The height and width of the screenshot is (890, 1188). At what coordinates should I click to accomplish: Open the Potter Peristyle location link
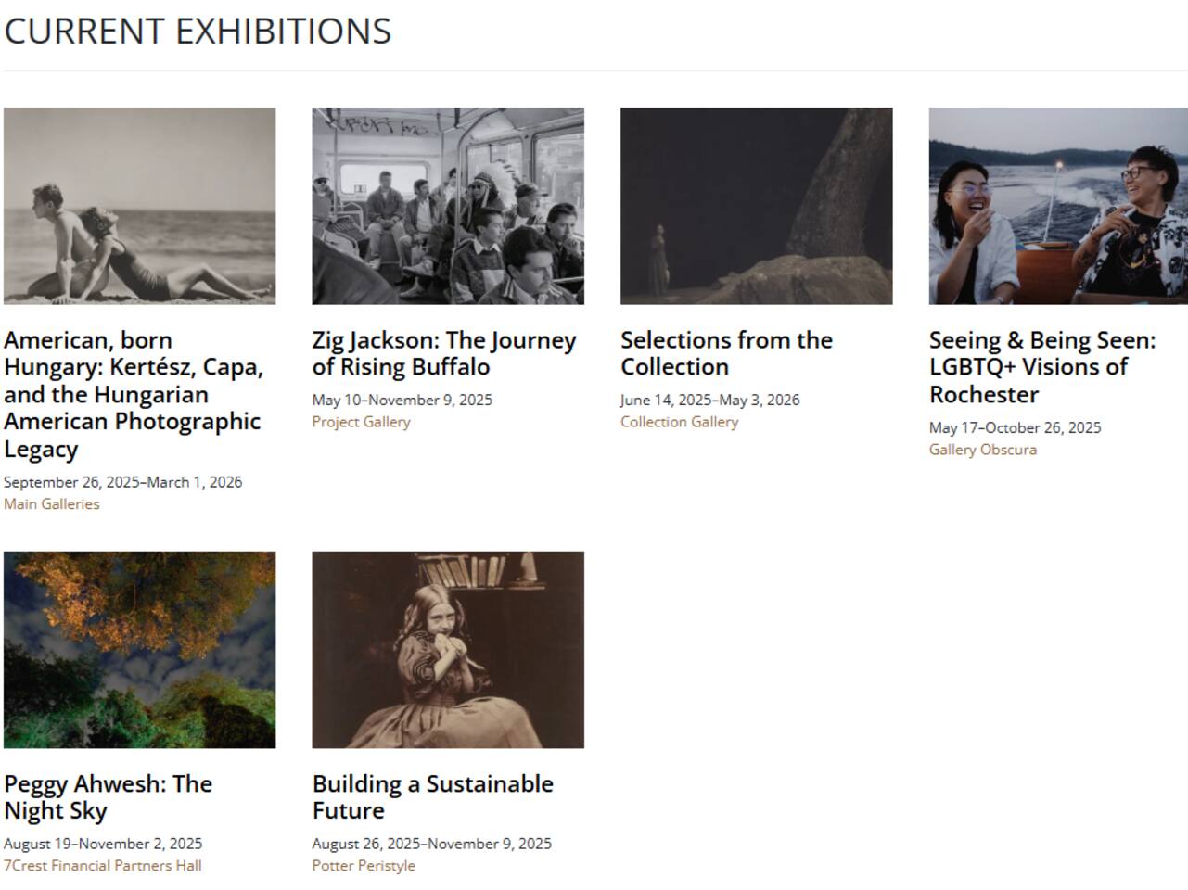[x=364, y=866]
